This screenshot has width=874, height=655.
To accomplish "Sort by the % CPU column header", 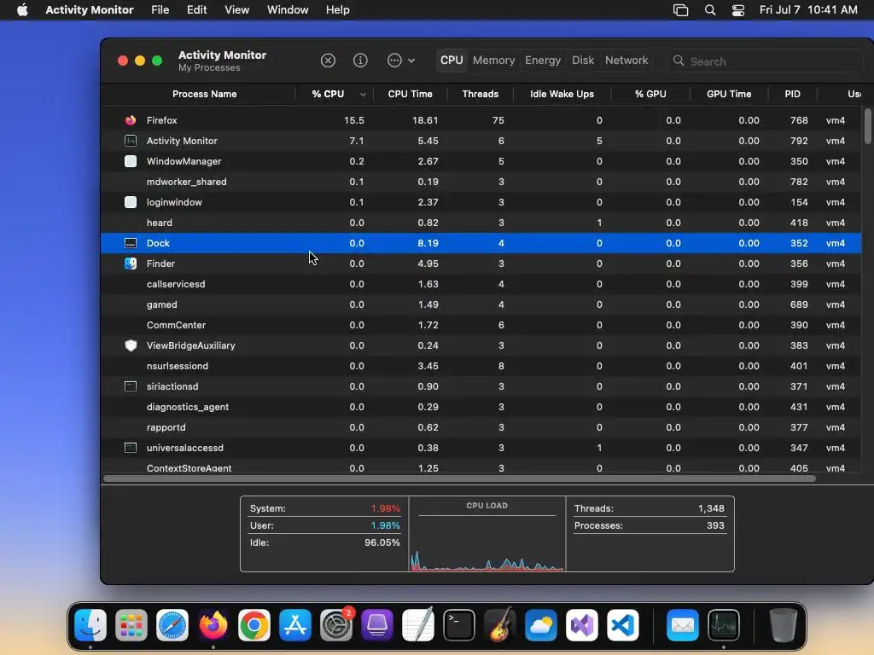I will [x=335, y=94].
